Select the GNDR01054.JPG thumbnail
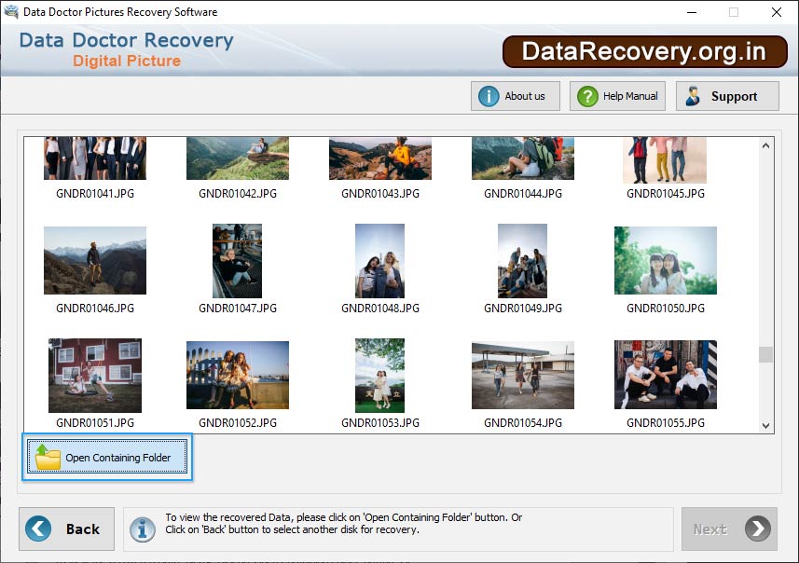 click(523, 375)
